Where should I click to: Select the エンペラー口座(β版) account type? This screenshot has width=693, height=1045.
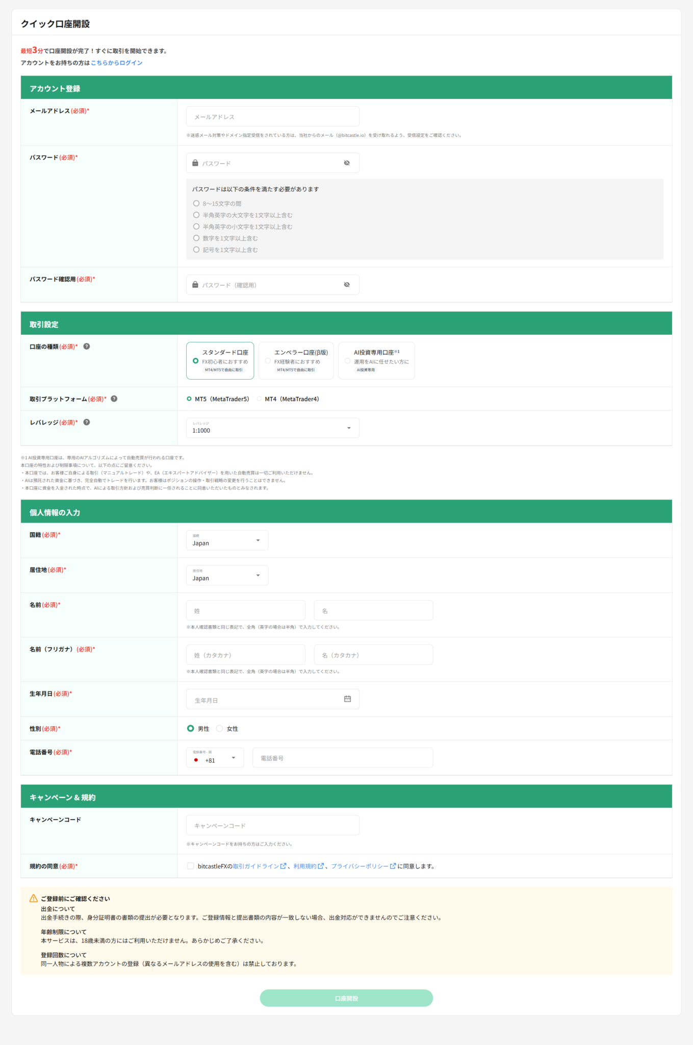(x=296, y=361)
